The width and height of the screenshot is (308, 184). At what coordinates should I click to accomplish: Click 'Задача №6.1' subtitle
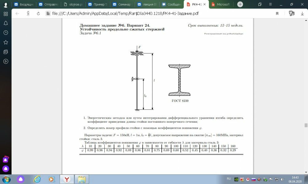point(90,33)
